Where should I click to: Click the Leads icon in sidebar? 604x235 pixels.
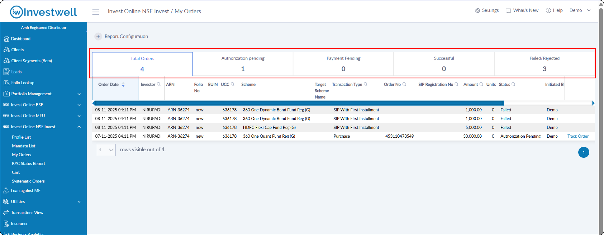click(x=6, y=72)
